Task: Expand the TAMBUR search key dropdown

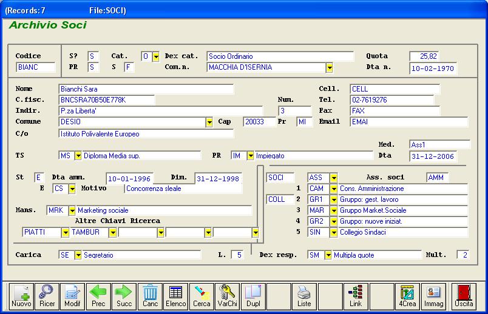Action: coord(113,232)
